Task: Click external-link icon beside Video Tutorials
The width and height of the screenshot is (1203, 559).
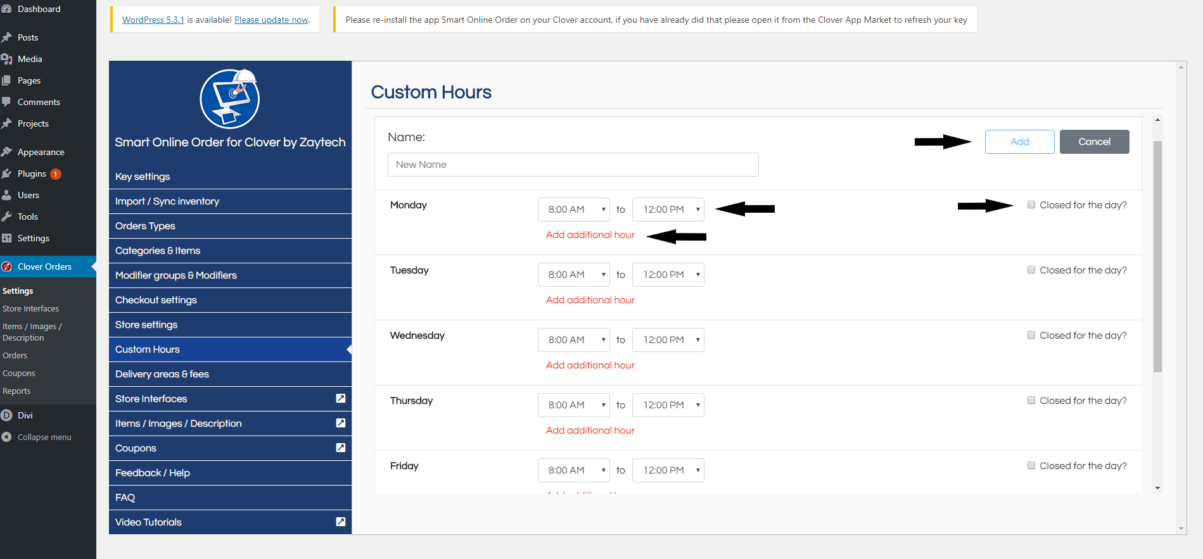Action: 341,522
